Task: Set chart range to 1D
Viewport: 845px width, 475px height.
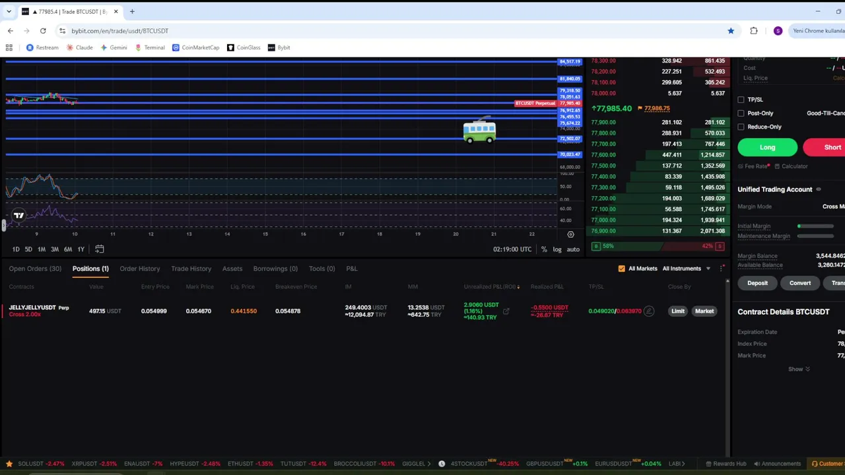Action: point(16,249)
